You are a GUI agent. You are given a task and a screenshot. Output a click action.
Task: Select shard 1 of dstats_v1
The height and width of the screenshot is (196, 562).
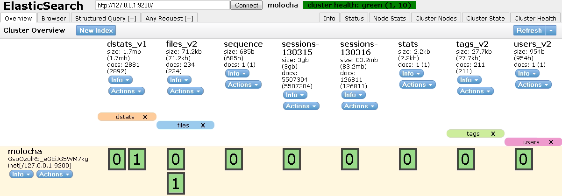137,160
